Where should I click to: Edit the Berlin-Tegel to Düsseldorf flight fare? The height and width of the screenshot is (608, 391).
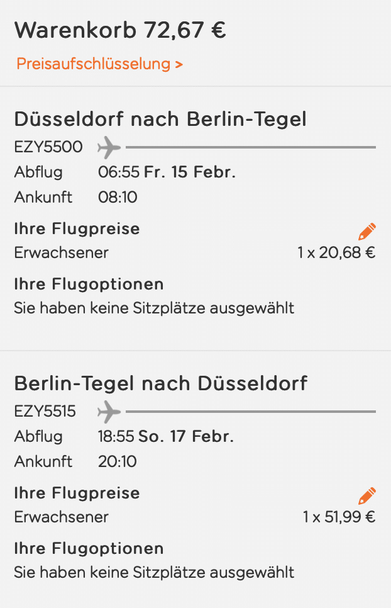click(367, 495)
